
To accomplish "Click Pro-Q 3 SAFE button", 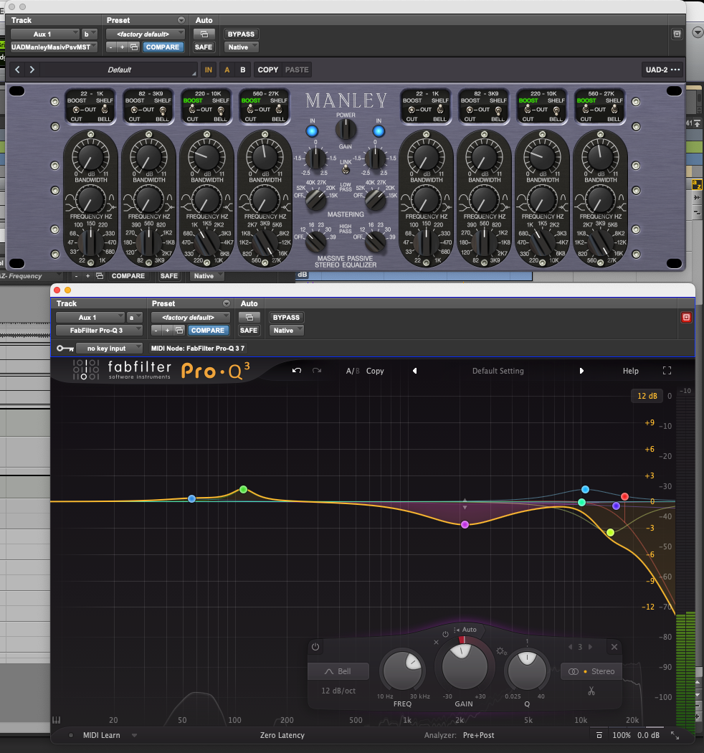I will (x=249, y=331).
